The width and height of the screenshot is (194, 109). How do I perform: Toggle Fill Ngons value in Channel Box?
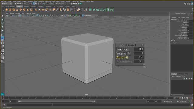click(190, 32)
